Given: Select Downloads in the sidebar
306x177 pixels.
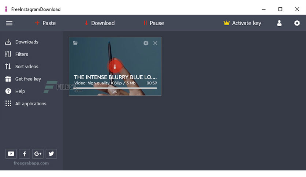Looking at the screenshot, I should tap(22, 42).
